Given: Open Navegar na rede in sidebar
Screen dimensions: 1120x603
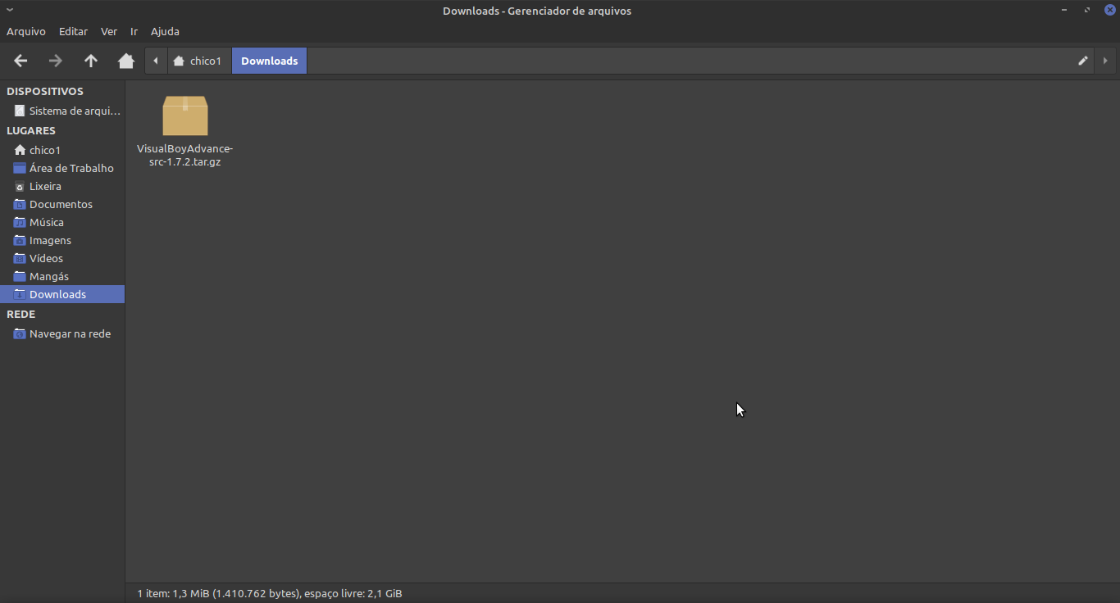Looking at the screenshot, I should [62, 333].
